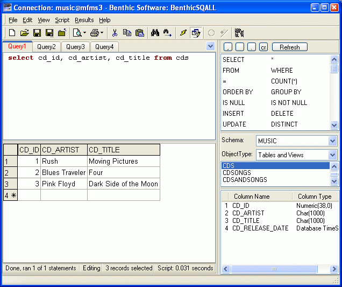
Task: Insert SELECT keyword from the list
Action: click(x=233, y=60)
